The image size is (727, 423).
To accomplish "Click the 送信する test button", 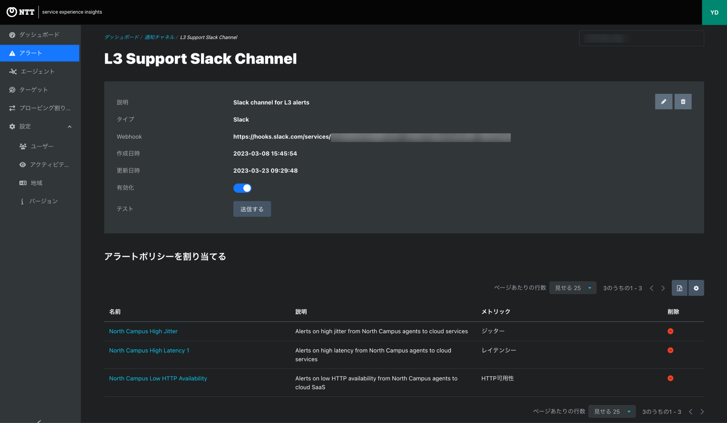I will pos(252,209).
